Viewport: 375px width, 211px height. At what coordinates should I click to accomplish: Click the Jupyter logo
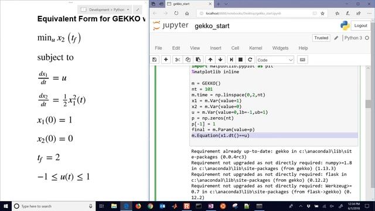pos(171,25)
